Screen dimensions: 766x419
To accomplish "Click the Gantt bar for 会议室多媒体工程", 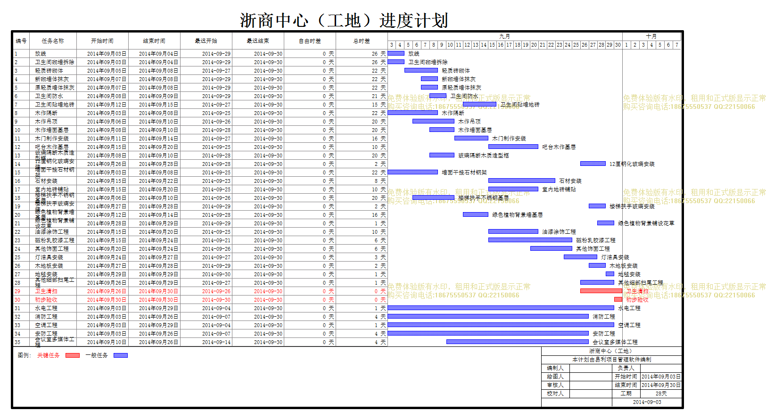I will pos(517,342).
